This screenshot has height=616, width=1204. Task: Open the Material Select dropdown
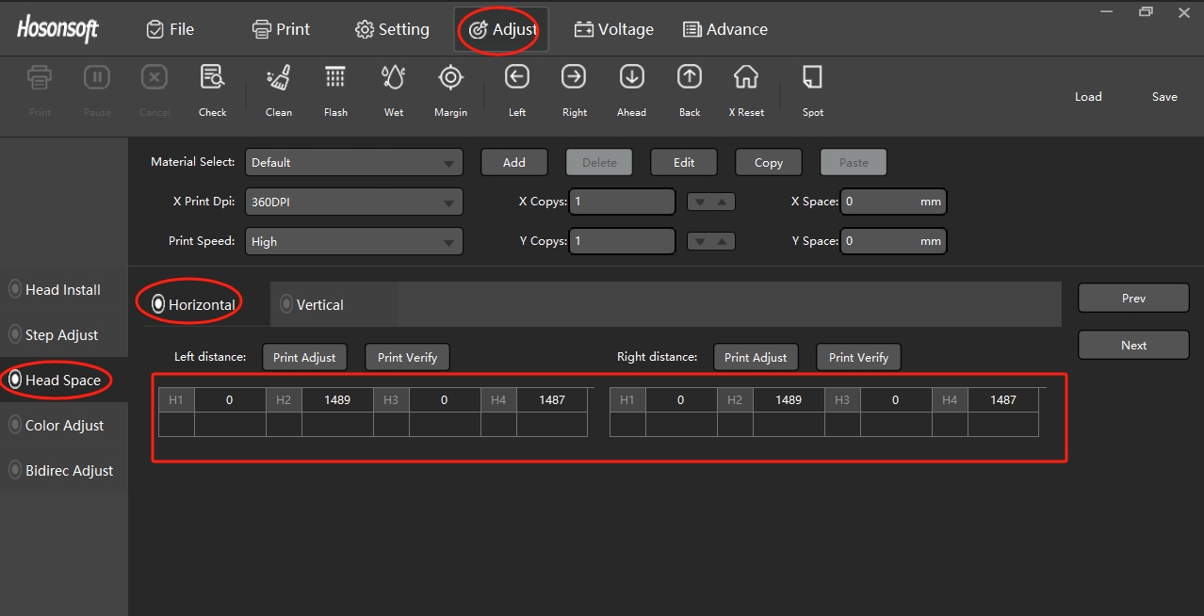pos(353,163)
